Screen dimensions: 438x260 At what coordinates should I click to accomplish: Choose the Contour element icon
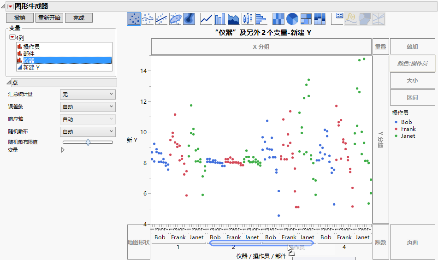[x=189, y=18]
